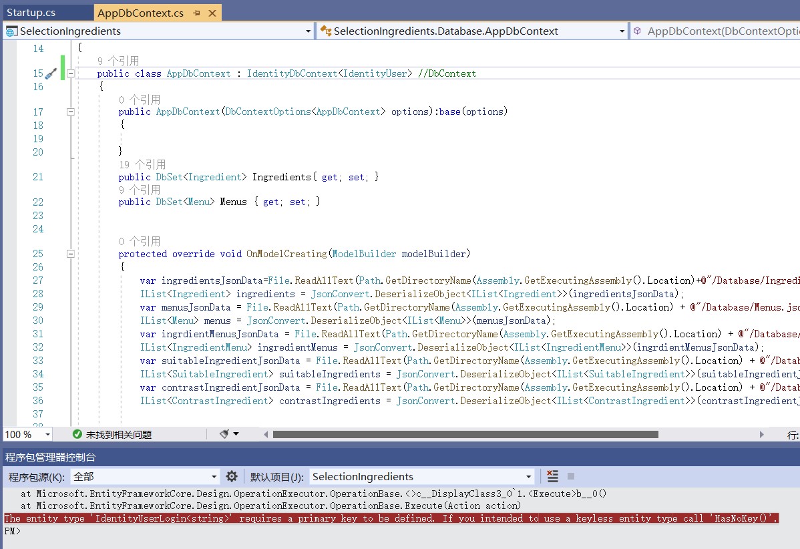The width and height of the screenshot is (800, 549).
Task: Click line number 21 in the gutter
Action: [38, 177]
